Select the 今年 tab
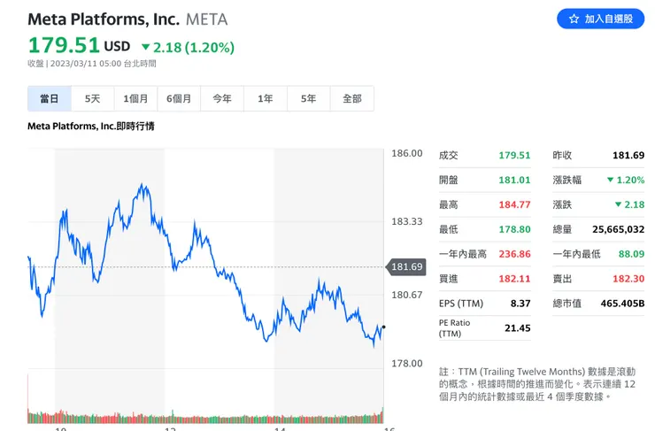 [222, 99]
